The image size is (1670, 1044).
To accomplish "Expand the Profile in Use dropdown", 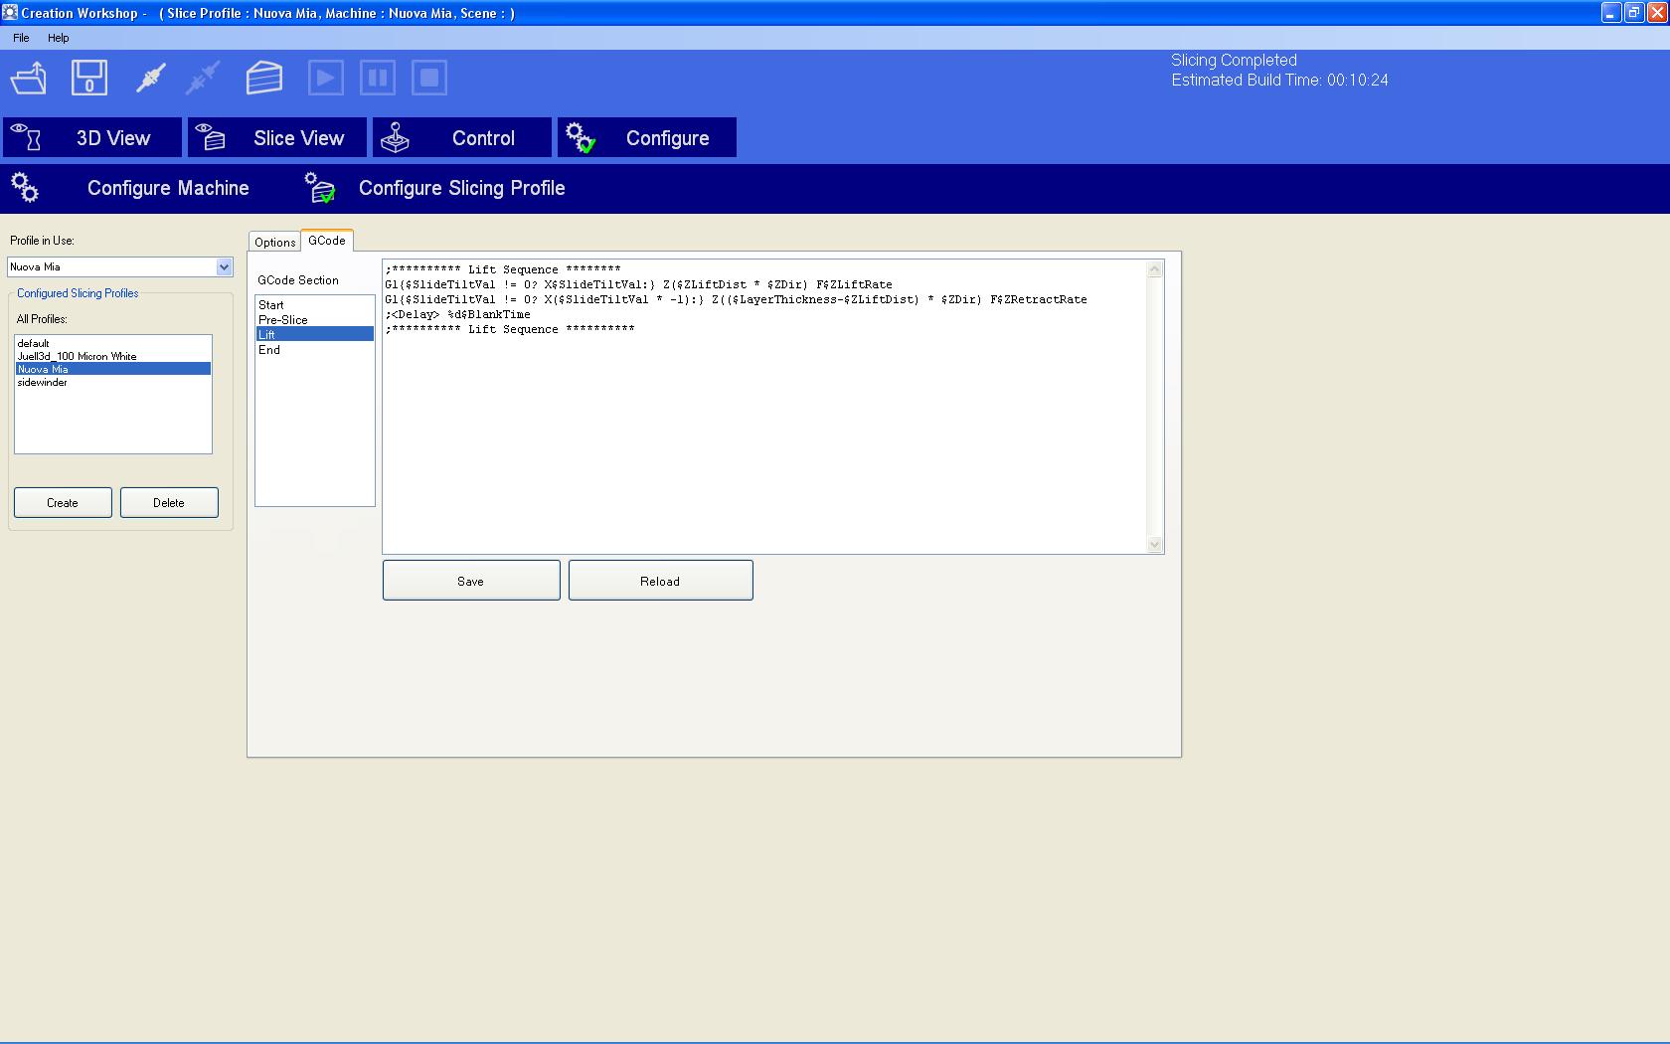I will click(224, 266).
